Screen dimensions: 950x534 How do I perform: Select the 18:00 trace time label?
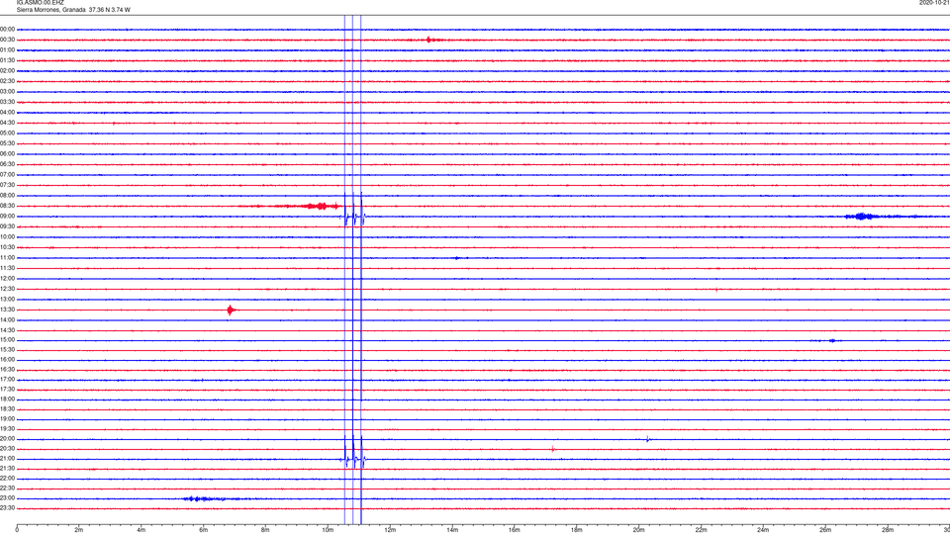[x=7, y=399]
